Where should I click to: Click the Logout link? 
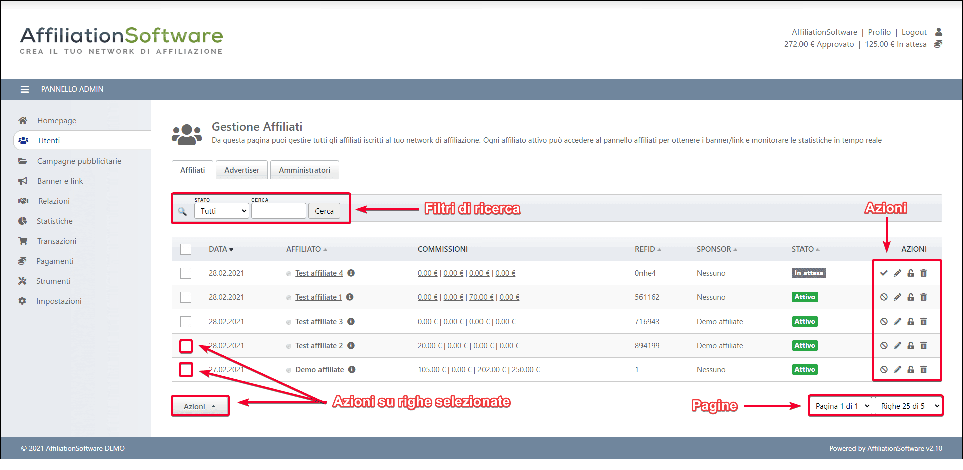[x=914, y=32]
